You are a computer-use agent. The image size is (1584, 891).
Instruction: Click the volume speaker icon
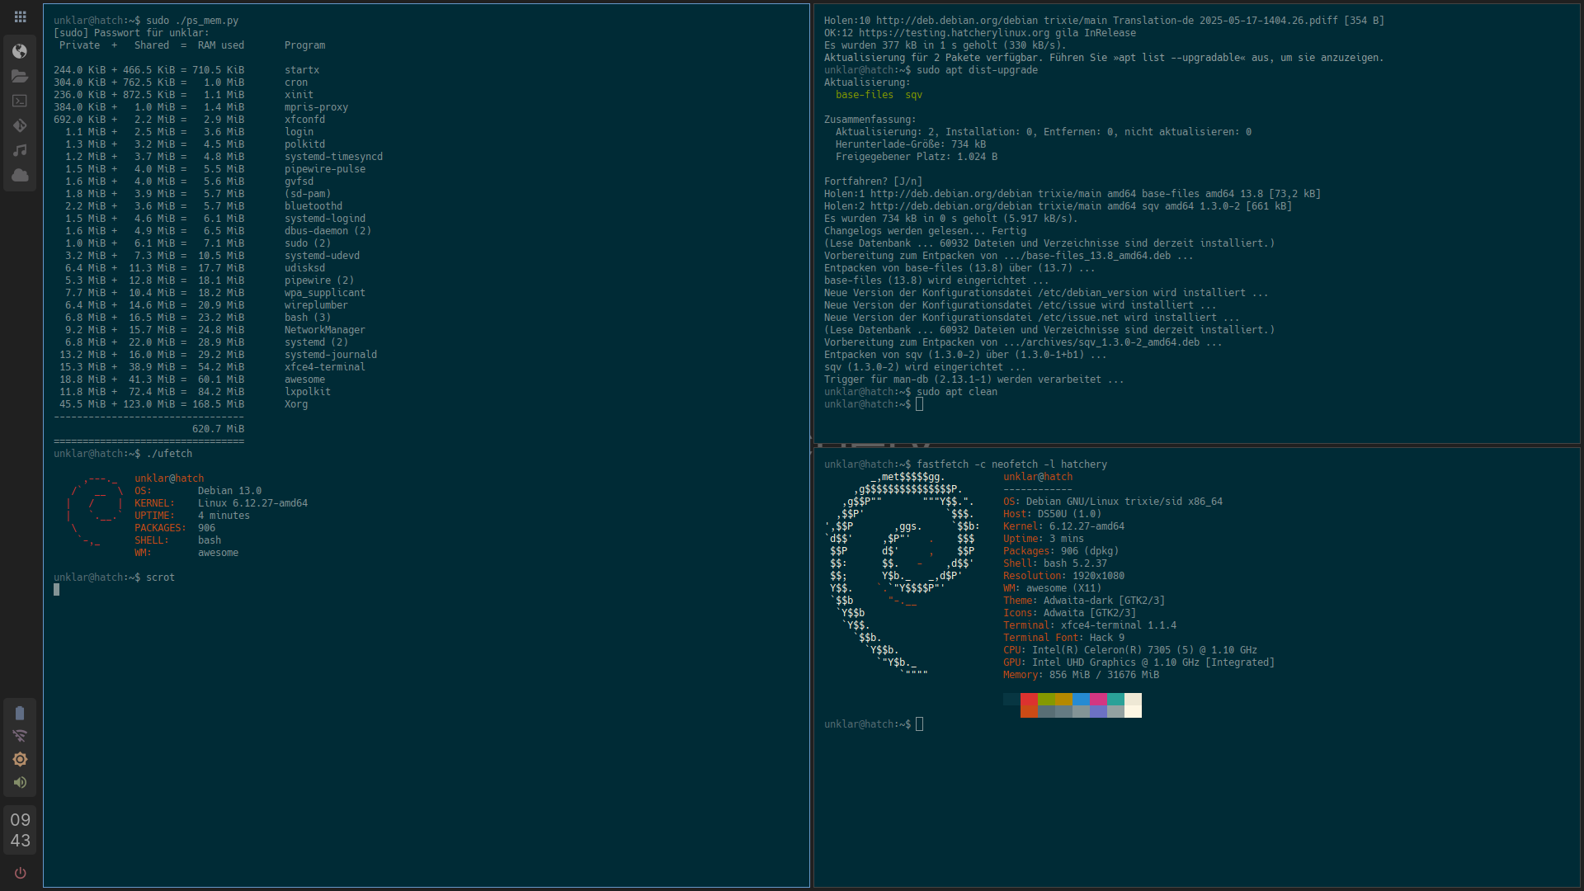[20, 782]
